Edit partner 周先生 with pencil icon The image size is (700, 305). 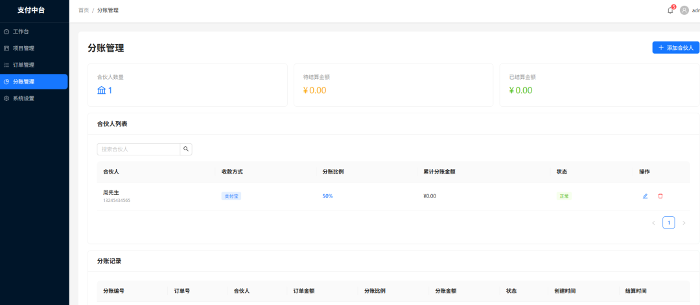point(645,196)
